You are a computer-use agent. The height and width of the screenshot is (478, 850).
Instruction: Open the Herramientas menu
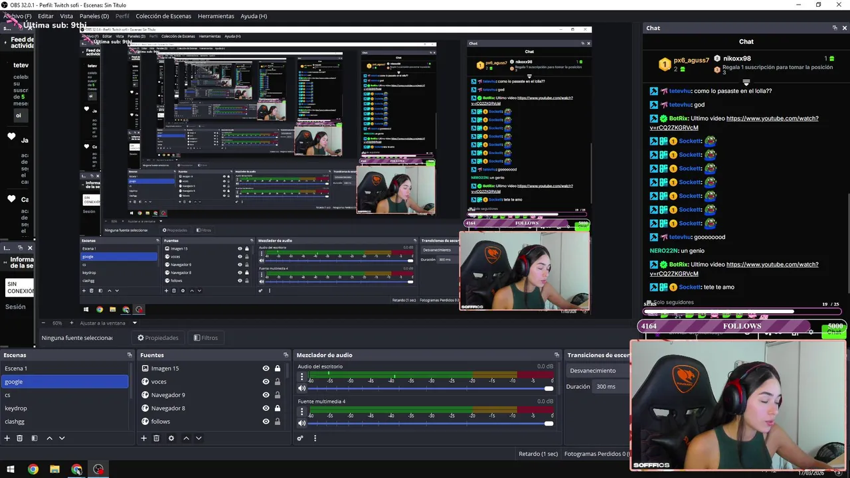pos(216,16)
